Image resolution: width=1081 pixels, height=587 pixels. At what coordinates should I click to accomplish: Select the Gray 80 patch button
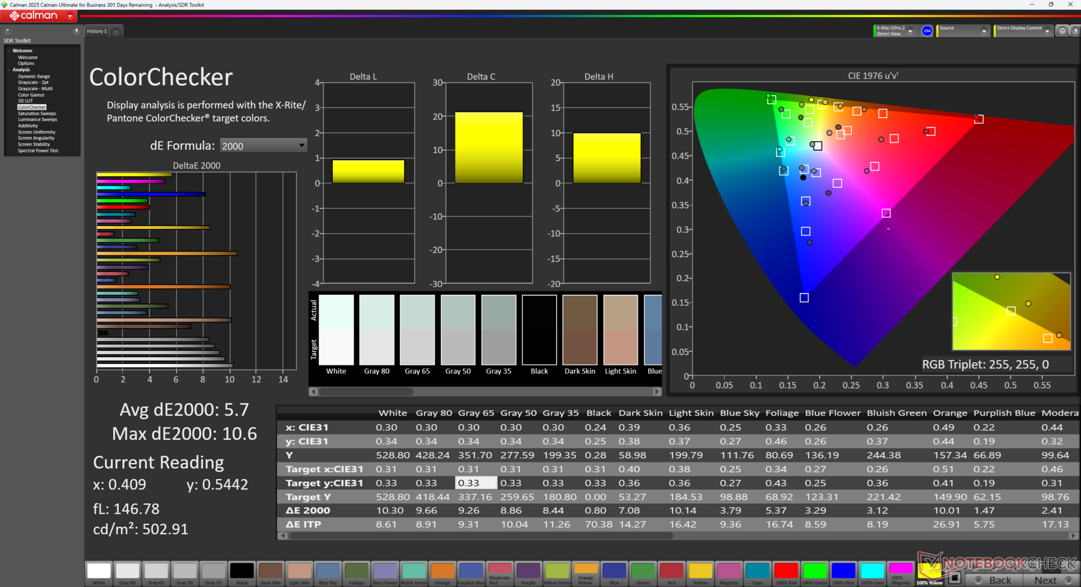tap(128, 574)
